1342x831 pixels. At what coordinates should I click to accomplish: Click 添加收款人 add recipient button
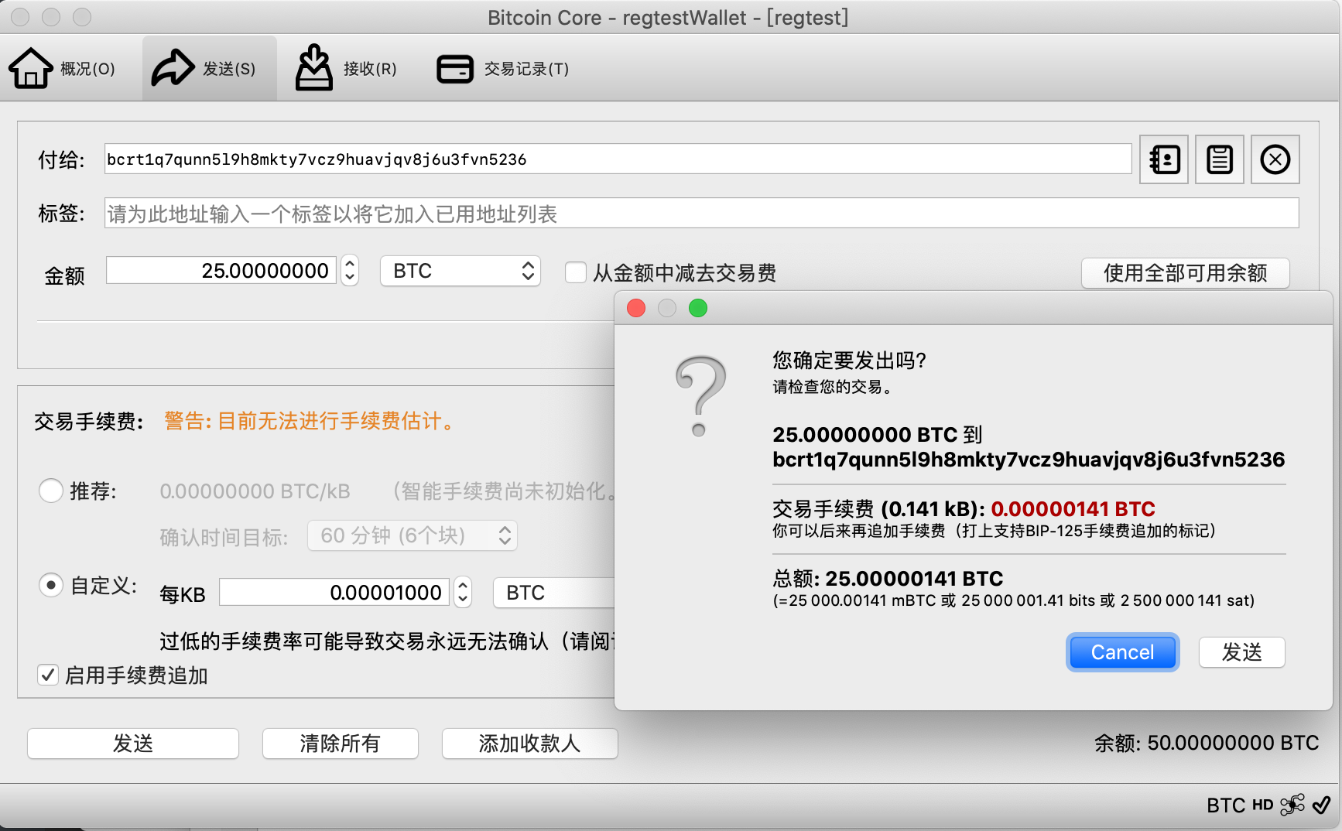[529, 744]
